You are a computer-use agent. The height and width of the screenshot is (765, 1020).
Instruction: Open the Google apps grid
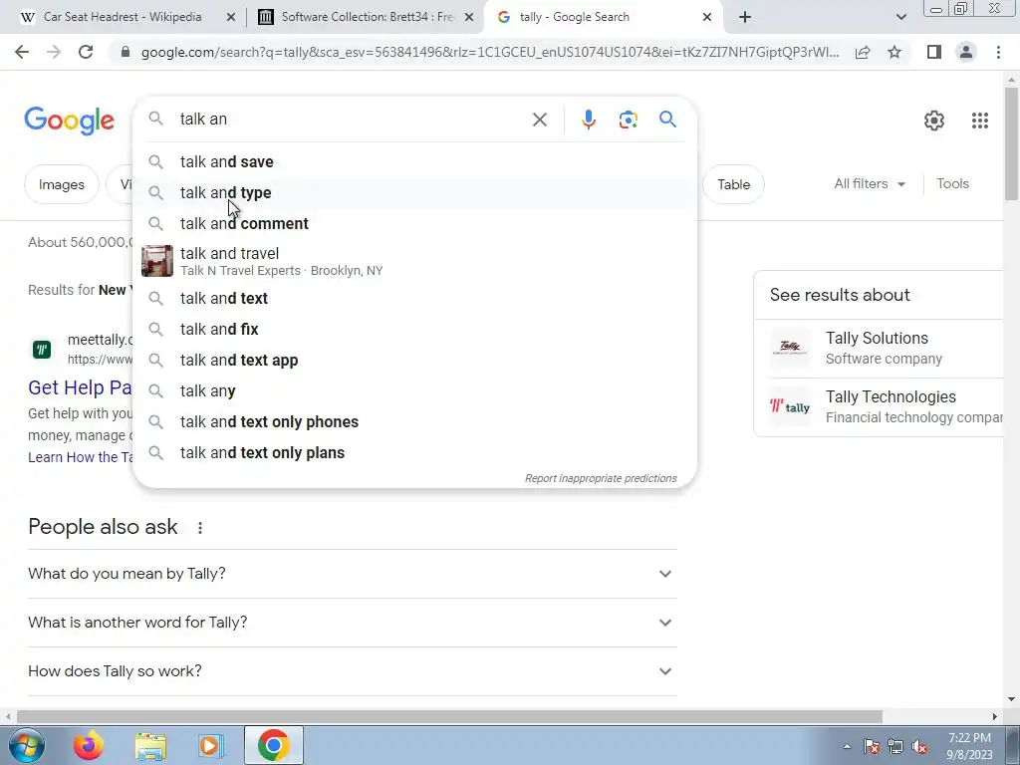pos(980,121)
